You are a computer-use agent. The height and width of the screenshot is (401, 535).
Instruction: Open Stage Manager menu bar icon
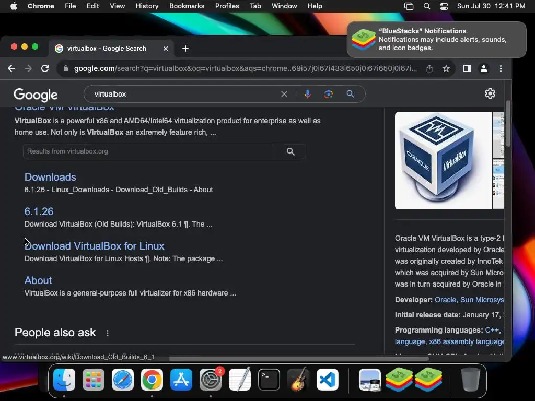point(409,6)
